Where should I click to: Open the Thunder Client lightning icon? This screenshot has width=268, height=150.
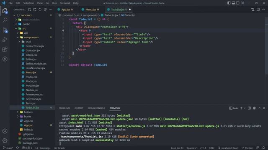pyautogui.click(x=5, y=59)
